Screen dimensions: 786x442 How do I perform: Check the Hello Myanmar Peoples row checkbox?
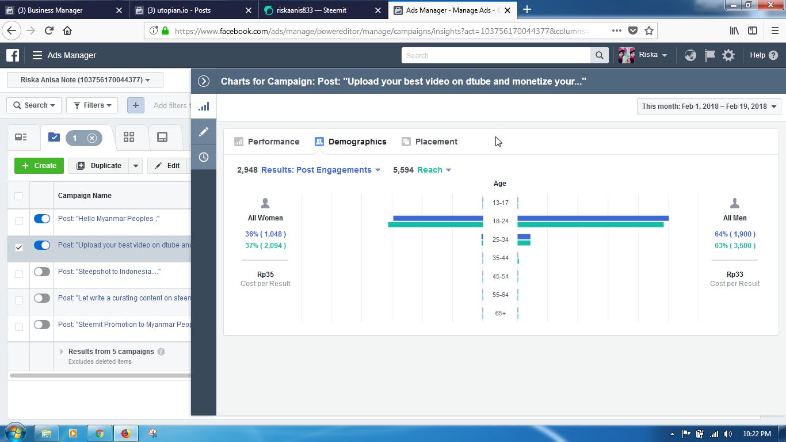pos(18,220)
